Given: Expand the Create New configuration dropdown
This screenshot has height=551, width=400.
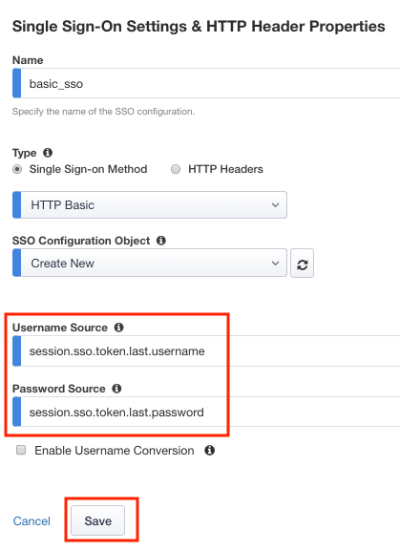Looking at the screenshot, I should click(x=150, y=264).
